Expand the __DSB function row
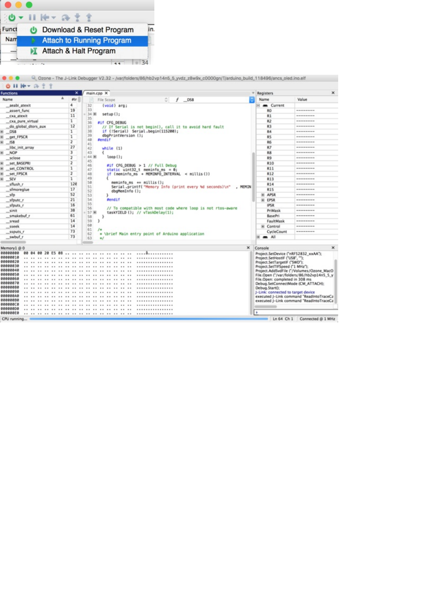 pos(2,132)
